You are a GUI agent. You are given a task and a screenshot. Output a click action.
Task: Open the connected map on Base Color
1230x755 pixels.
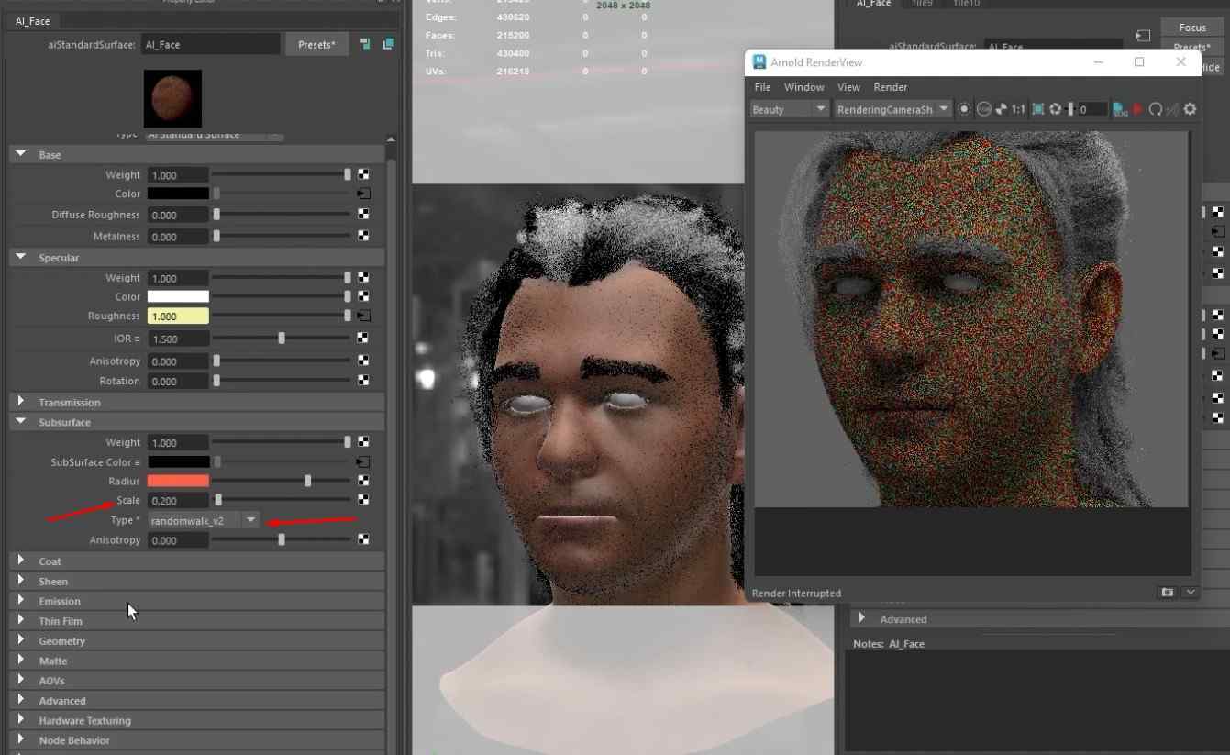[x=363, y=194]
